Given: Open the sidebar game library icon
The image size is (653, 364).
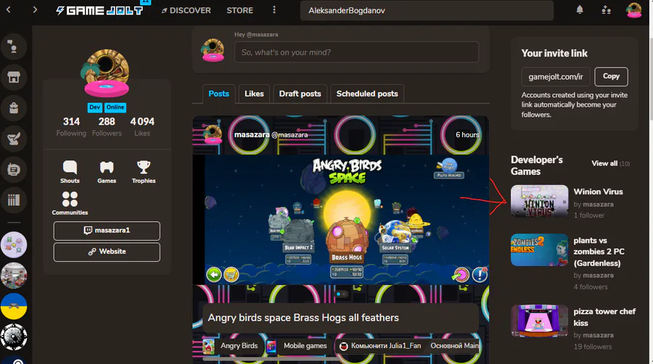Looking at the screenshot, I should 14,200.
